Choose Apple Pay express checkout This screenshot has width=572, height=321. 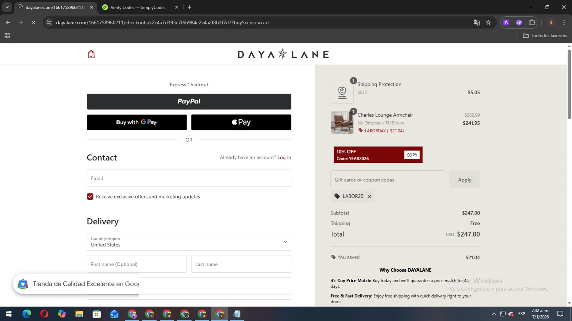click(x=241, y=122)
